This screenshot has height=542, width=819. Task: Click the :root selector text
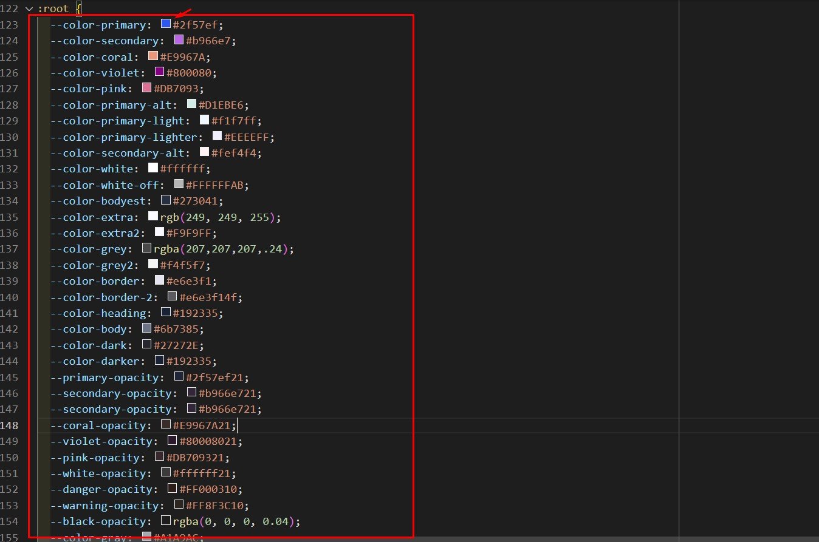[x=53, y=9]
